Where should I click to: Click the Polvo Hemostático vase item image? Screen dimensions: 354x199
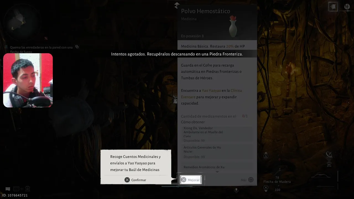[x=233, y=26]
